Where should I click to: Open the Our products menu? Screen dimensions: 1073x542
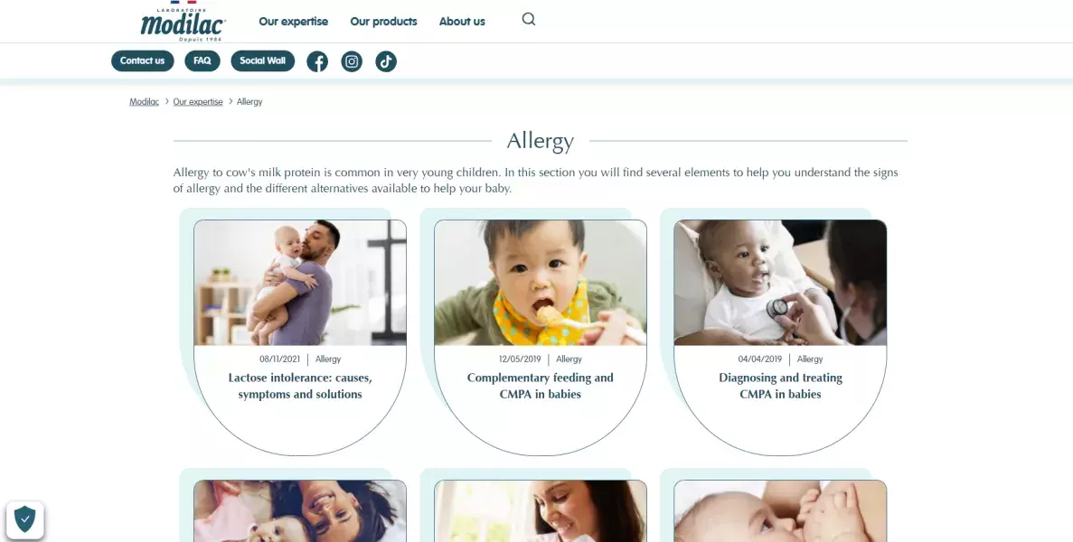384,21
